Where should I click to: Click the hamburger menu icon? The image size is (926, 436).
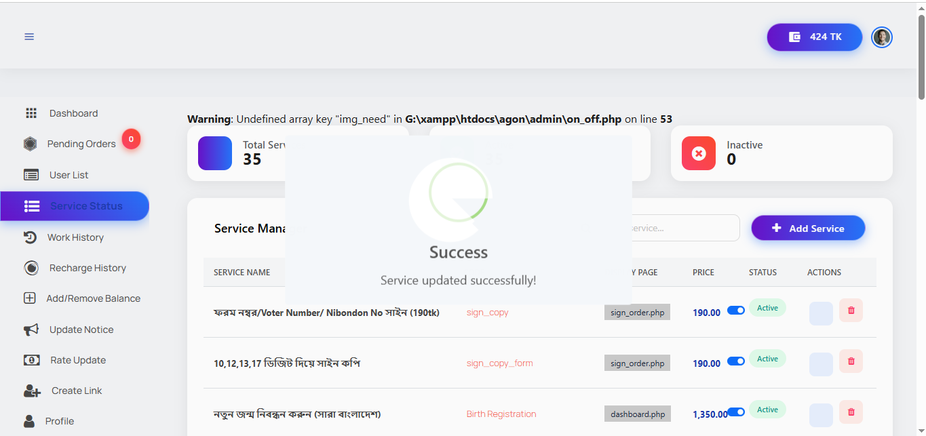click(29, 37)
